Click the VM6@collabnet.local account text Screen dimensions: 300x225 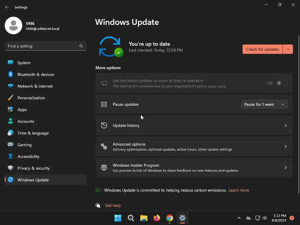tap(42, 29)
